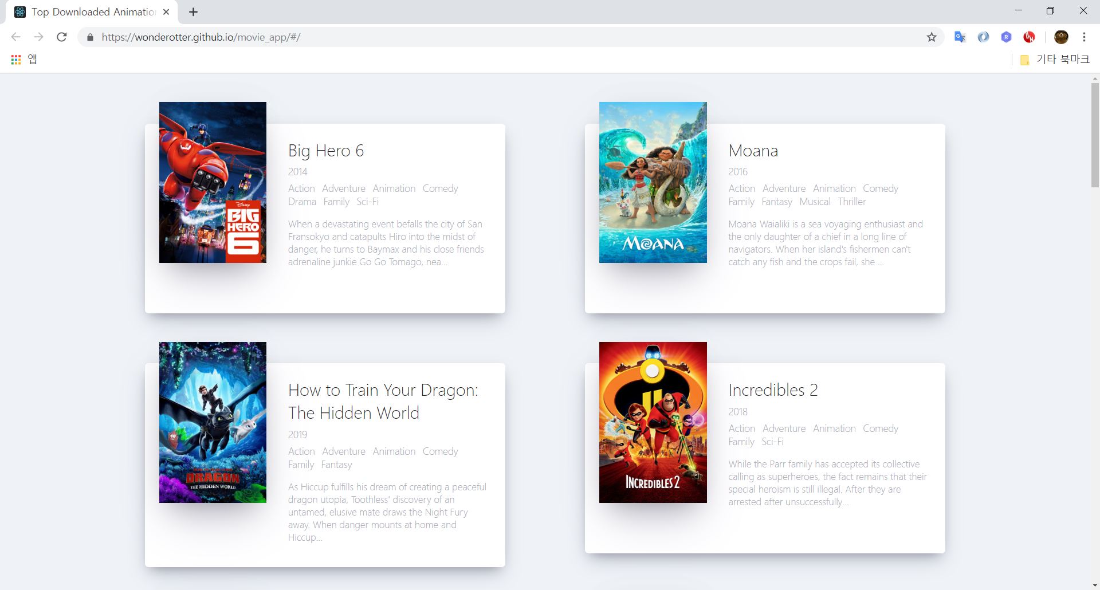The height and width of the screenshot is (590, 1100).
Task: Click the blue circular extension icon
Action: point(983,37)
